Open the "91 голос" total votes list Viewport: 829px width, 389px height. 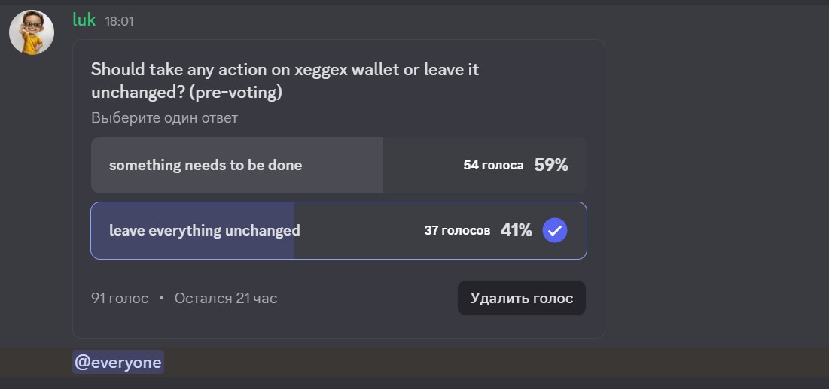[120, 298]
